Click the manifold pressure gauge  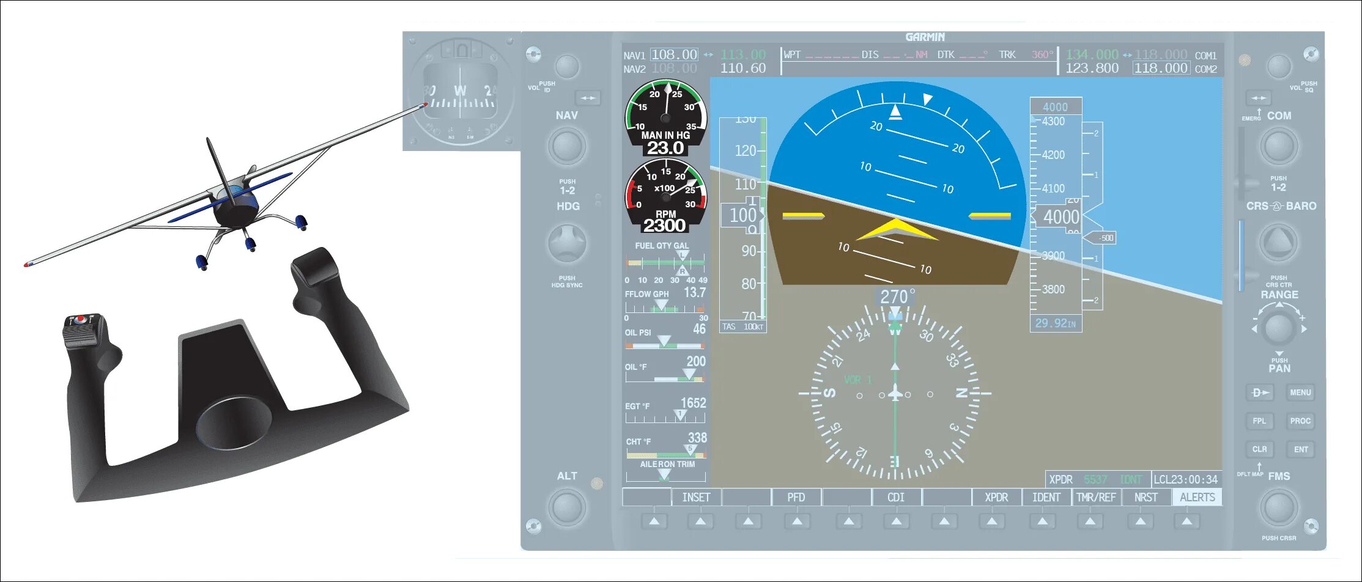click(665, 119)
